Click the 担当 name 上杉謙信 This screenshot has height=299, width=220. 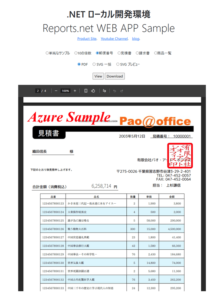pyautogui.click(x=174, y=185)
